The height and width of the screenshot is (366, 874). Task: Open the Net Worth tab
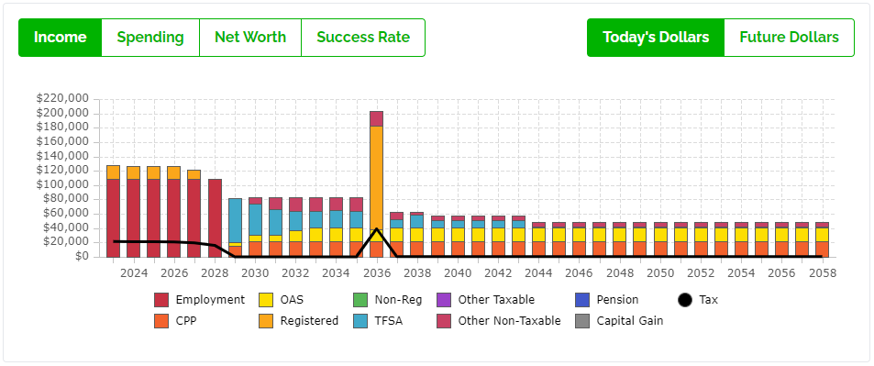[x=250, y=38]
